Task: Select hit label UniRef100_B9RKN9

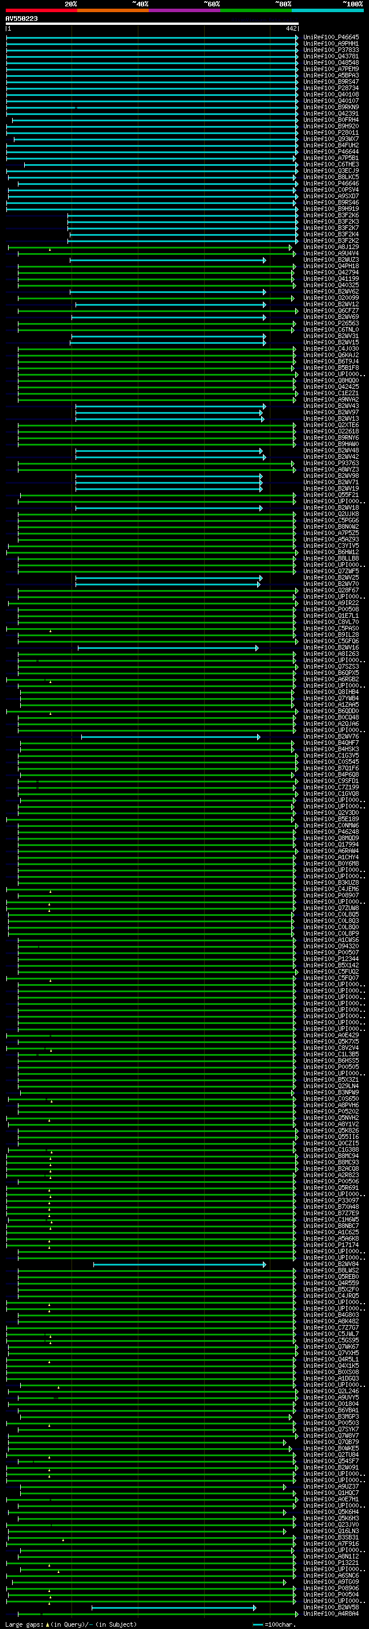Action: pos(331,107)
